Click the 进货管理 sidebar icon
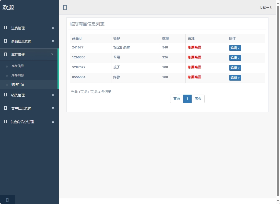The image size is (280, 204). click(x=5, y=28)
